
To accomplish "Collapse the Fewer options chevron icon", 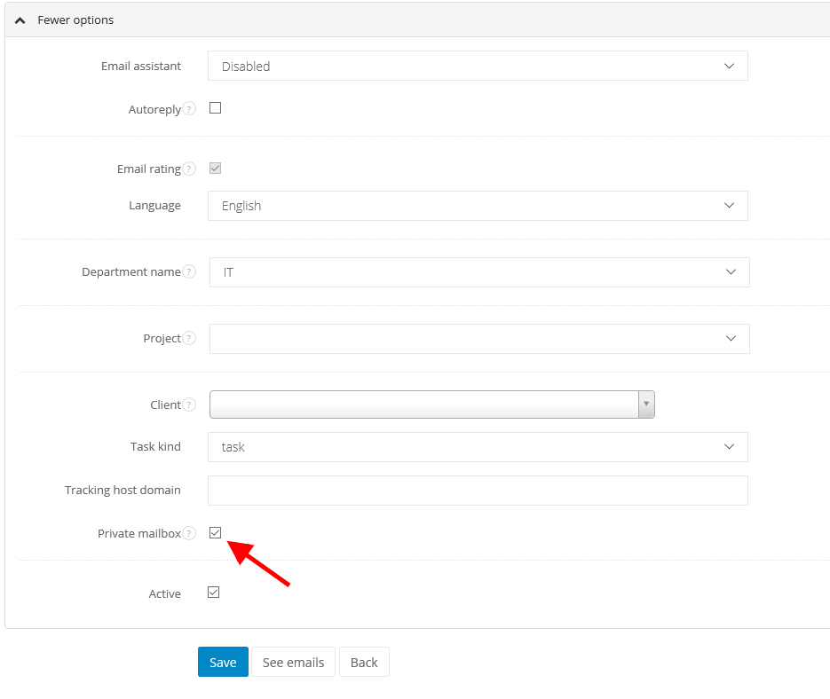I will point(20,20).
